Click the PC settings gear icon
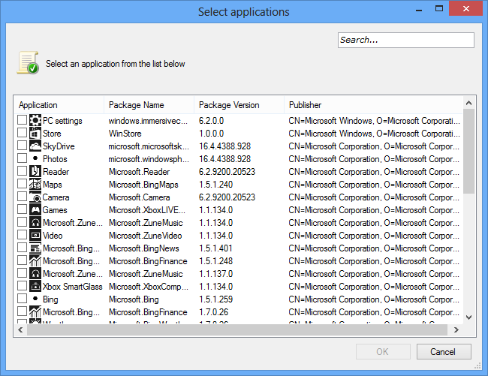Screen dimensions: 488x376 tap(35, 121)
